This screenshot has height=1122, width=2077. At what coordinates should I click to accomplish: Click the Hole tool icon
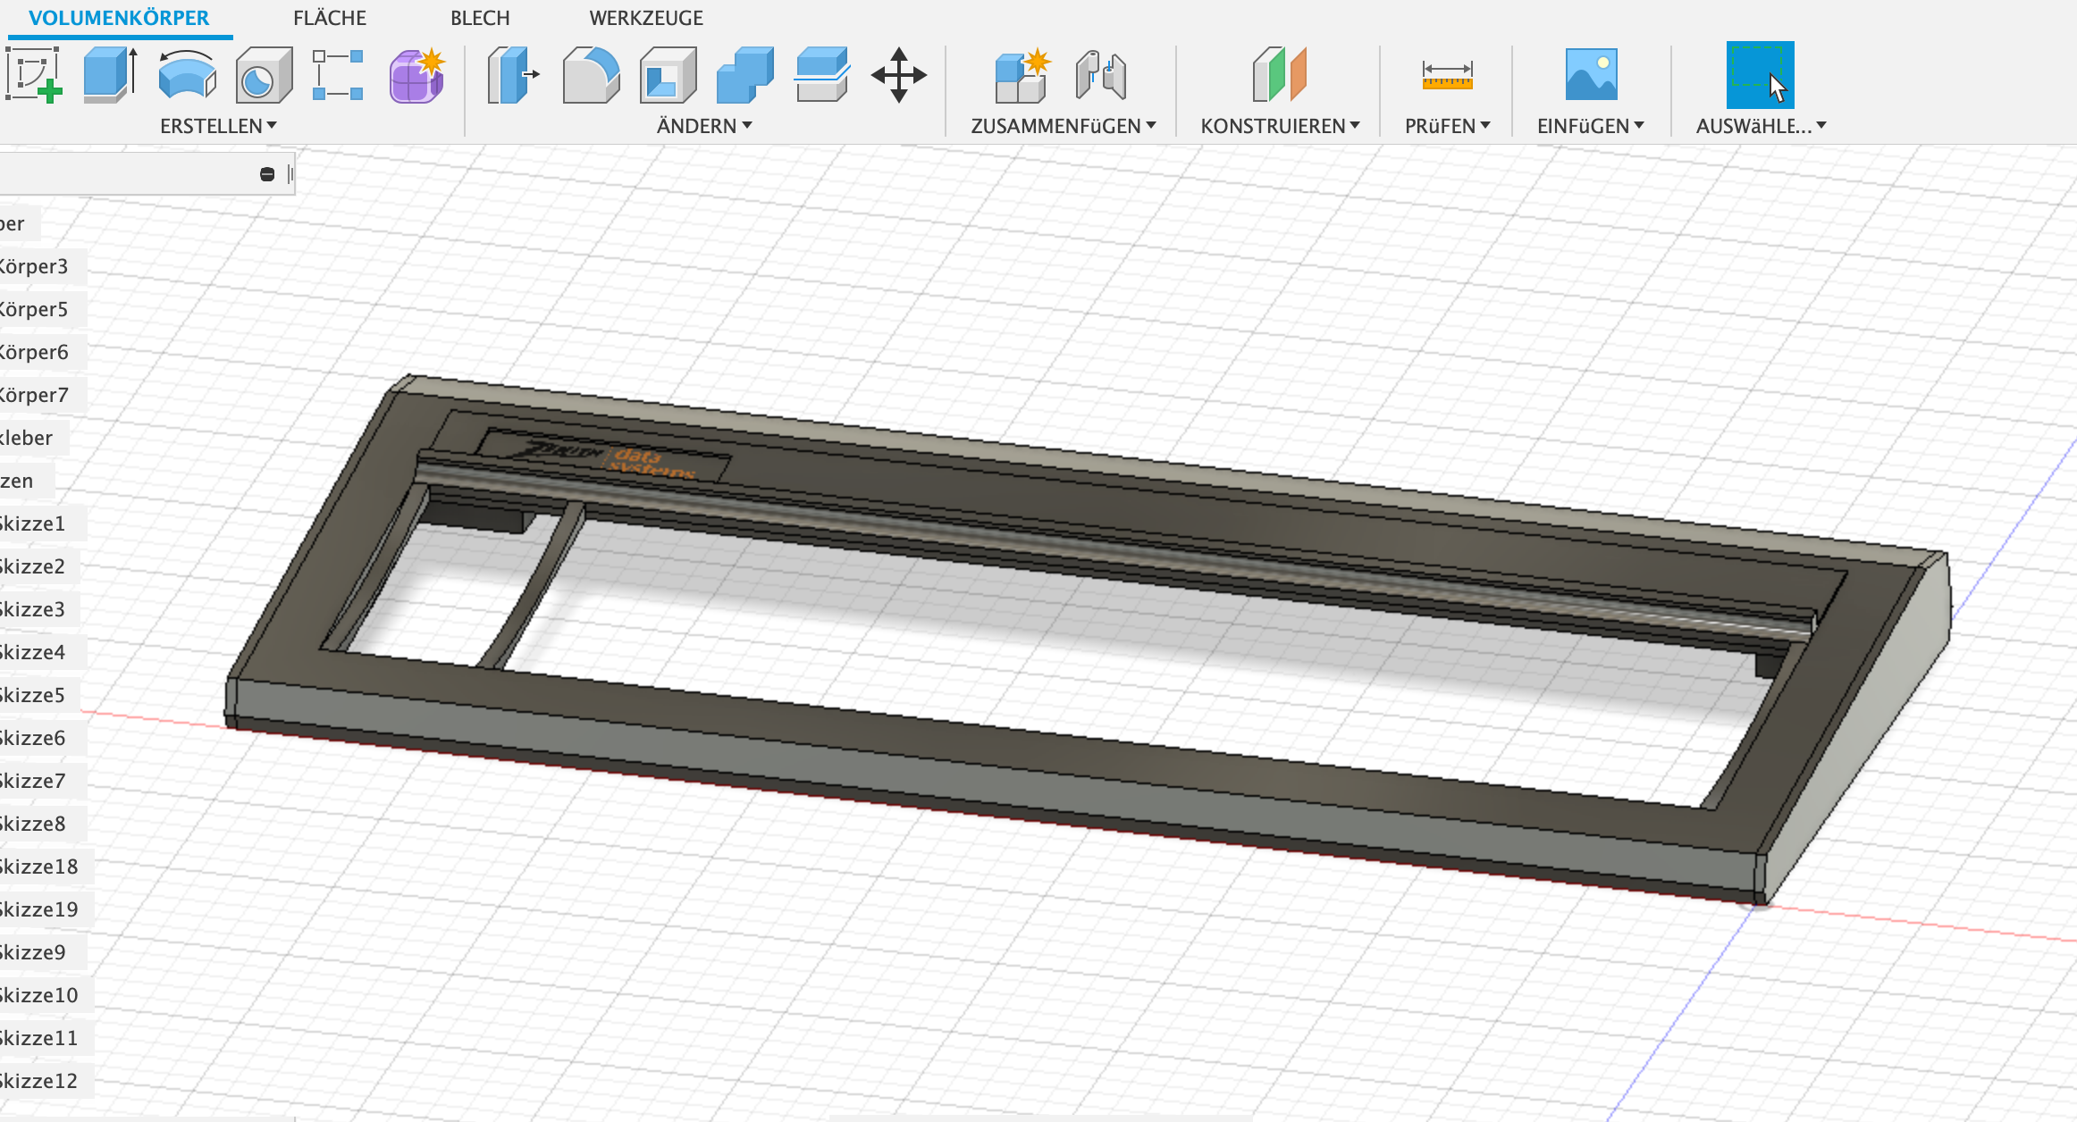click(x=263, y=75)
